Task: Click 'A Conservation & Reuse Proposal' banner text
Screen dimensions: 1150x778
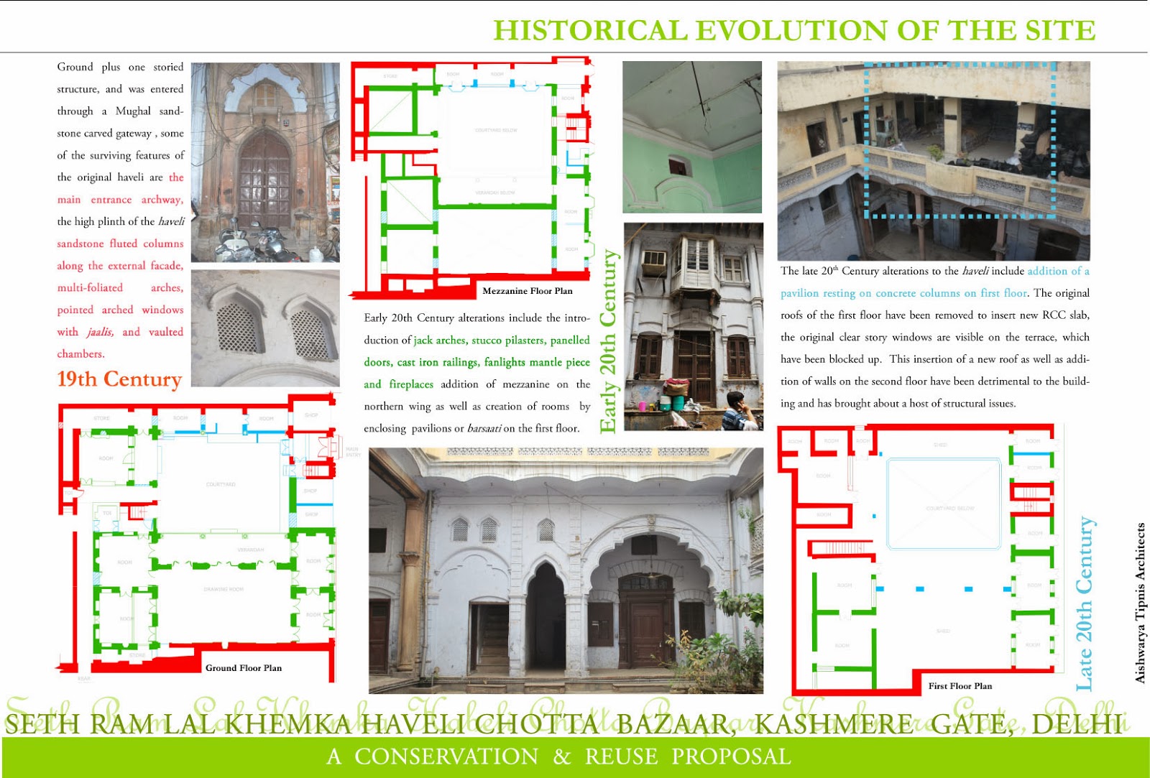Action: point(558,756)
